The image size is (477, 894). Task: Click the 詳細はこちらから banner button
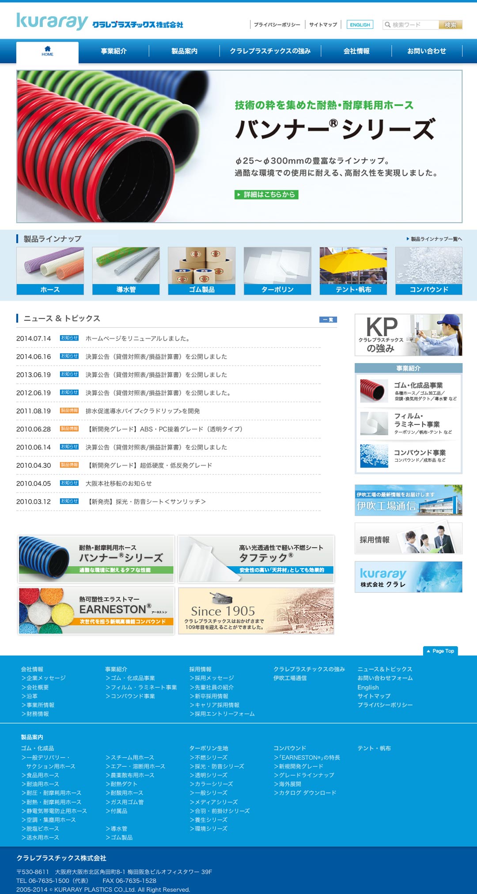pos(266,194)
